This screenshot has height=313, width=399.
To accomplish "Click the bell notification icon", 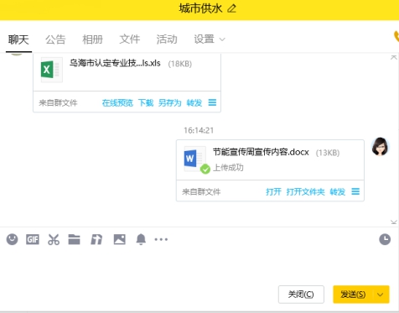I will coord(141,239).
